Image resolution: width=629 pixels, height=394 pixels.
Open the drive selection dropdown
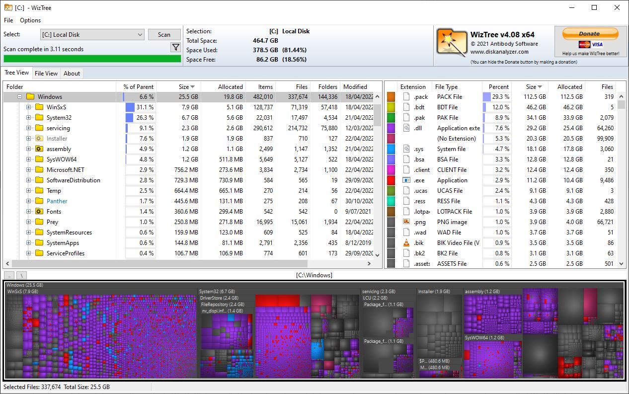click(140, 35)
